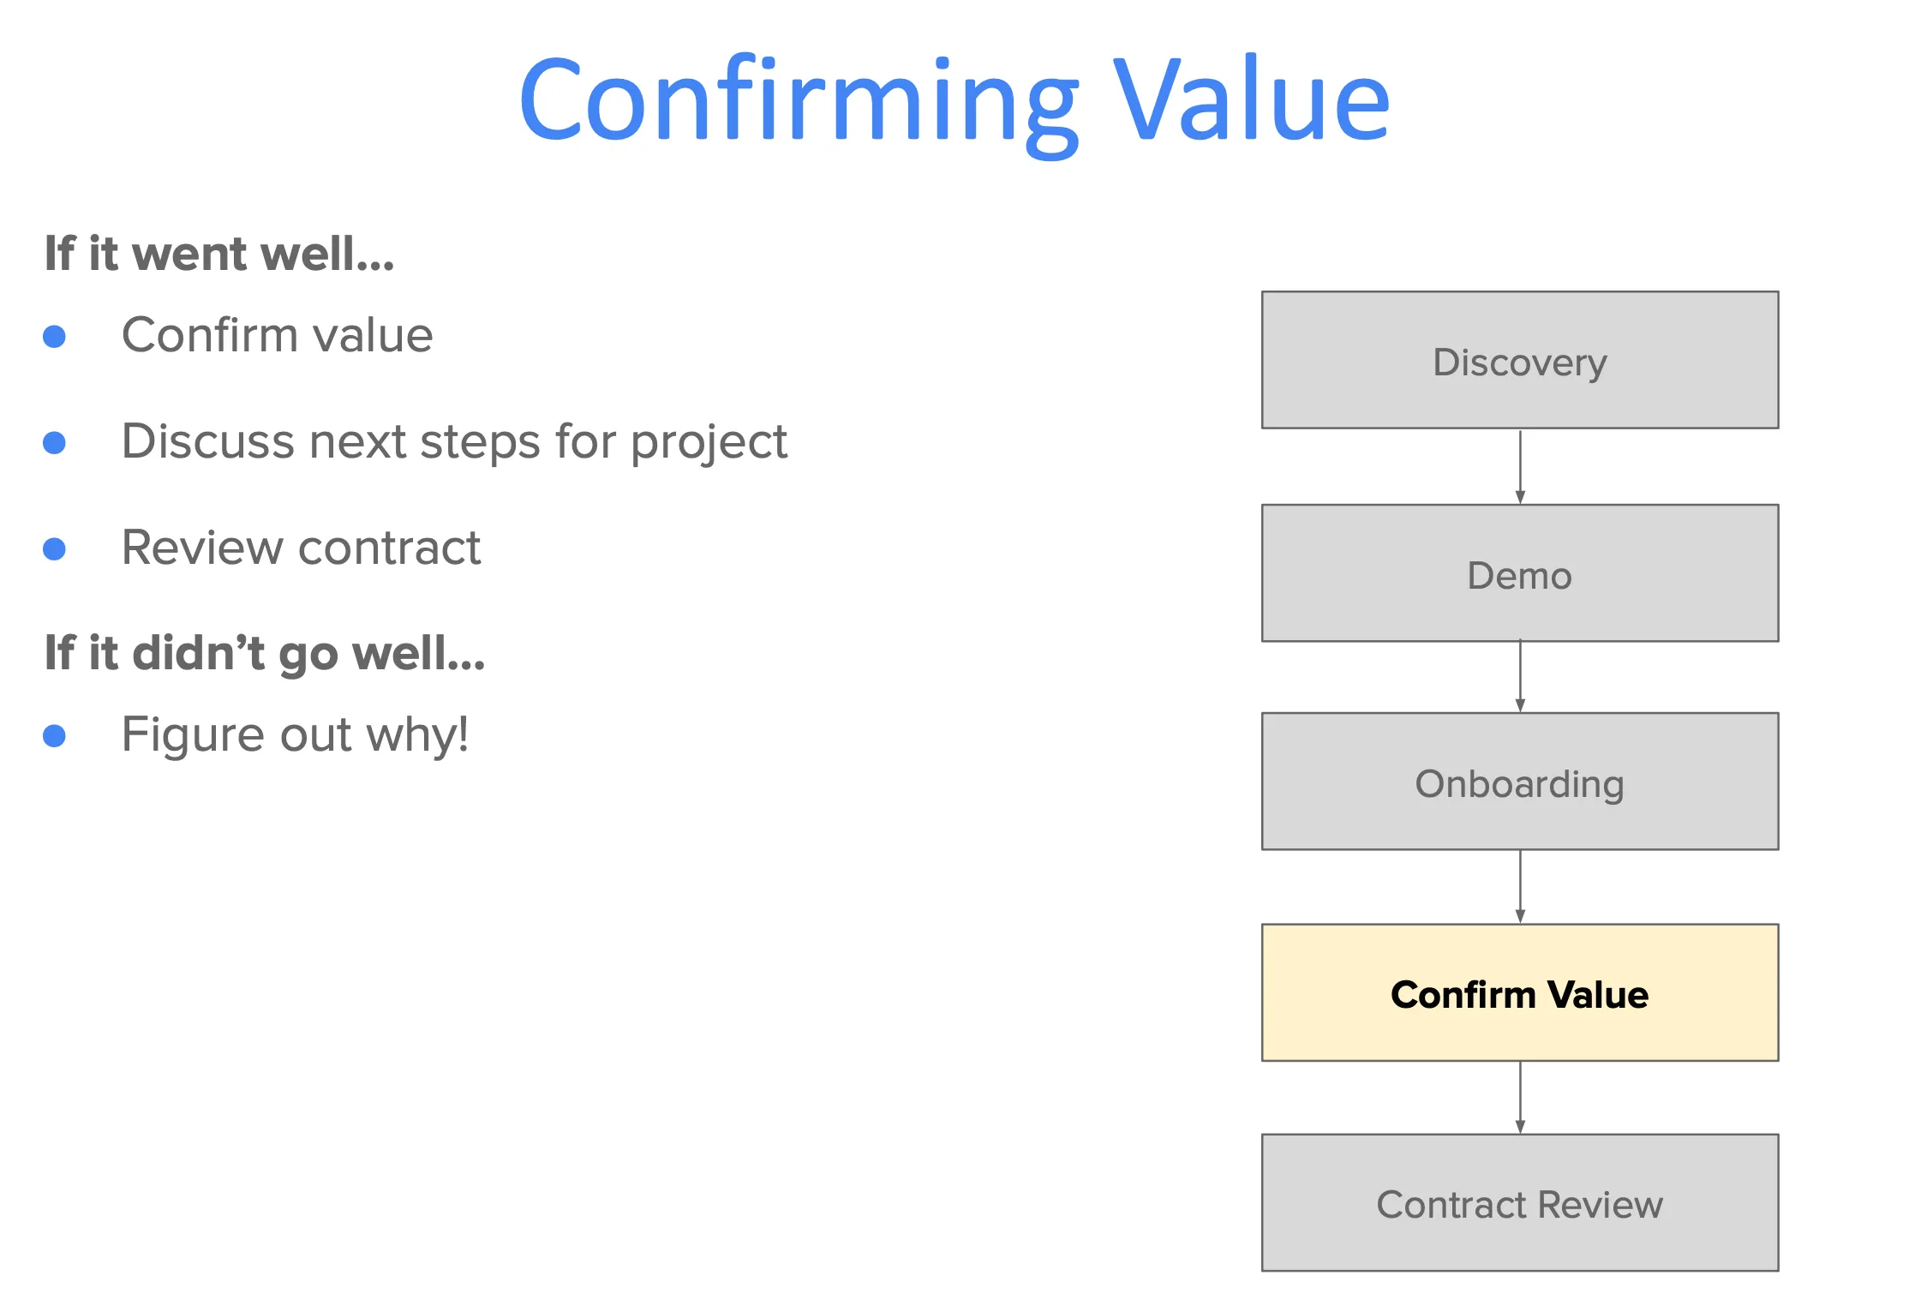Select the Contract Review flowchart box
Image resolution: width=1921 pixels, height=1306 pixels.
[1519, 1203]
